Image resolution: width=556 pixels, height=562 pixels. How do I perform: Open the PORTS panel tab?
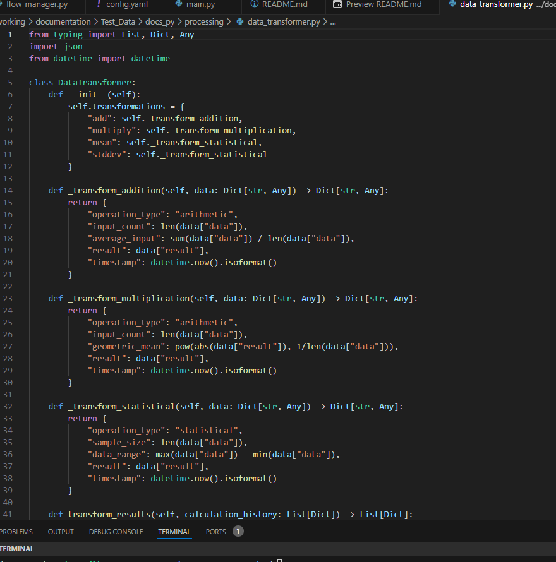215,532
